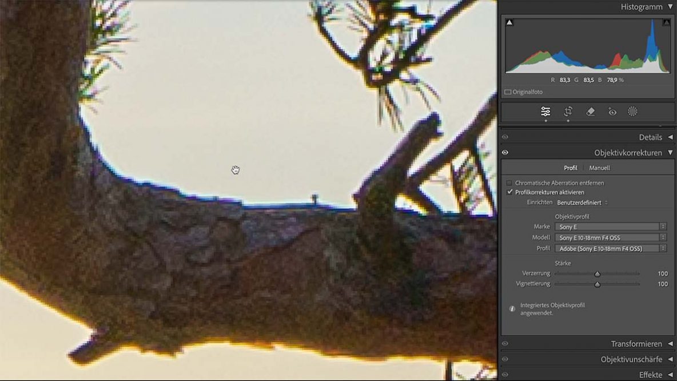Expand the Transformieren panel
This screenshot has height=381, width=677.
pos(636,344)
